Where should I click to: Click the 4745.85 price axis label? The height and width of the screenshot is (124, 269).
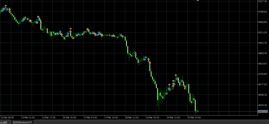coord(263,74)
